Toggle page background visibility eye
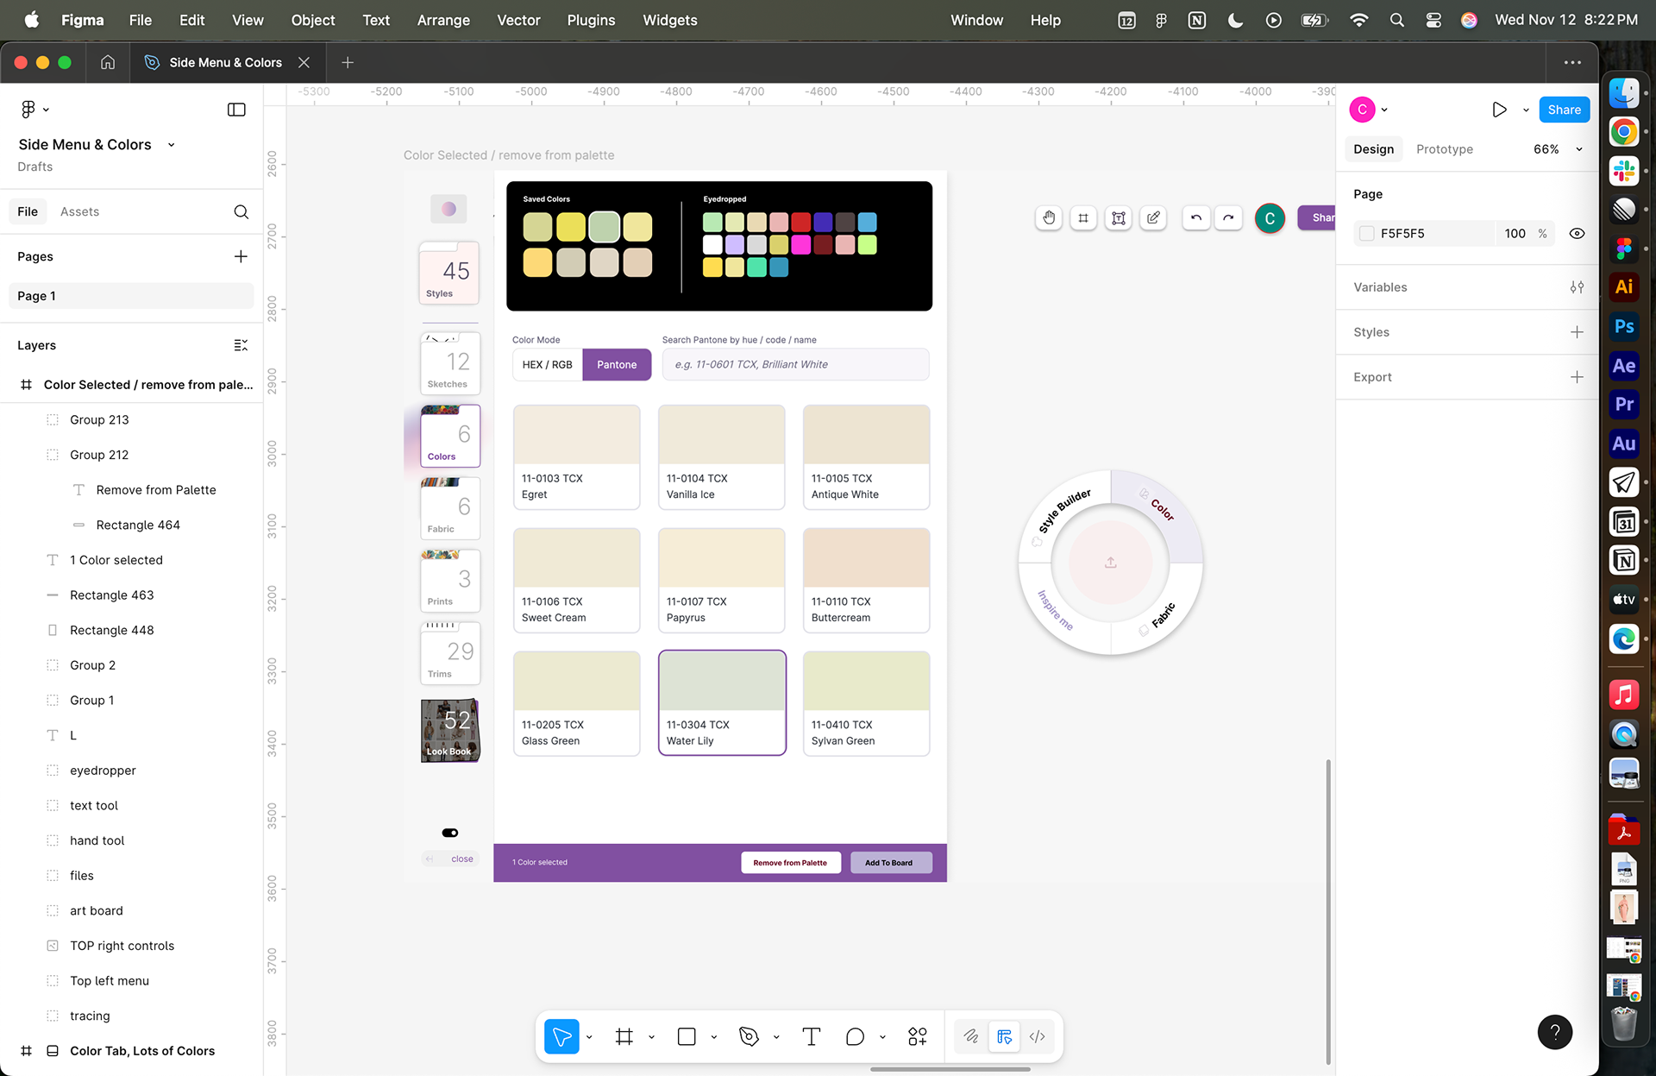This screenshot has height=1076, width=1656. 1577,234
